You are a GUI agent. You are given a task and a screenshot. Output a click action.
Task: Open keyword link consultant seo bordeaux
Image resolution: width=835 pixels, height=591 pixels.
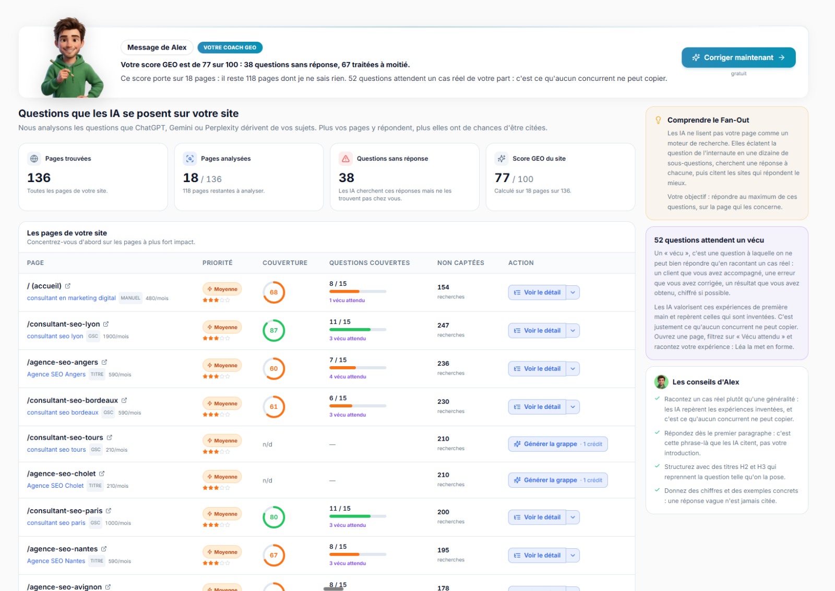pos(63,412)
